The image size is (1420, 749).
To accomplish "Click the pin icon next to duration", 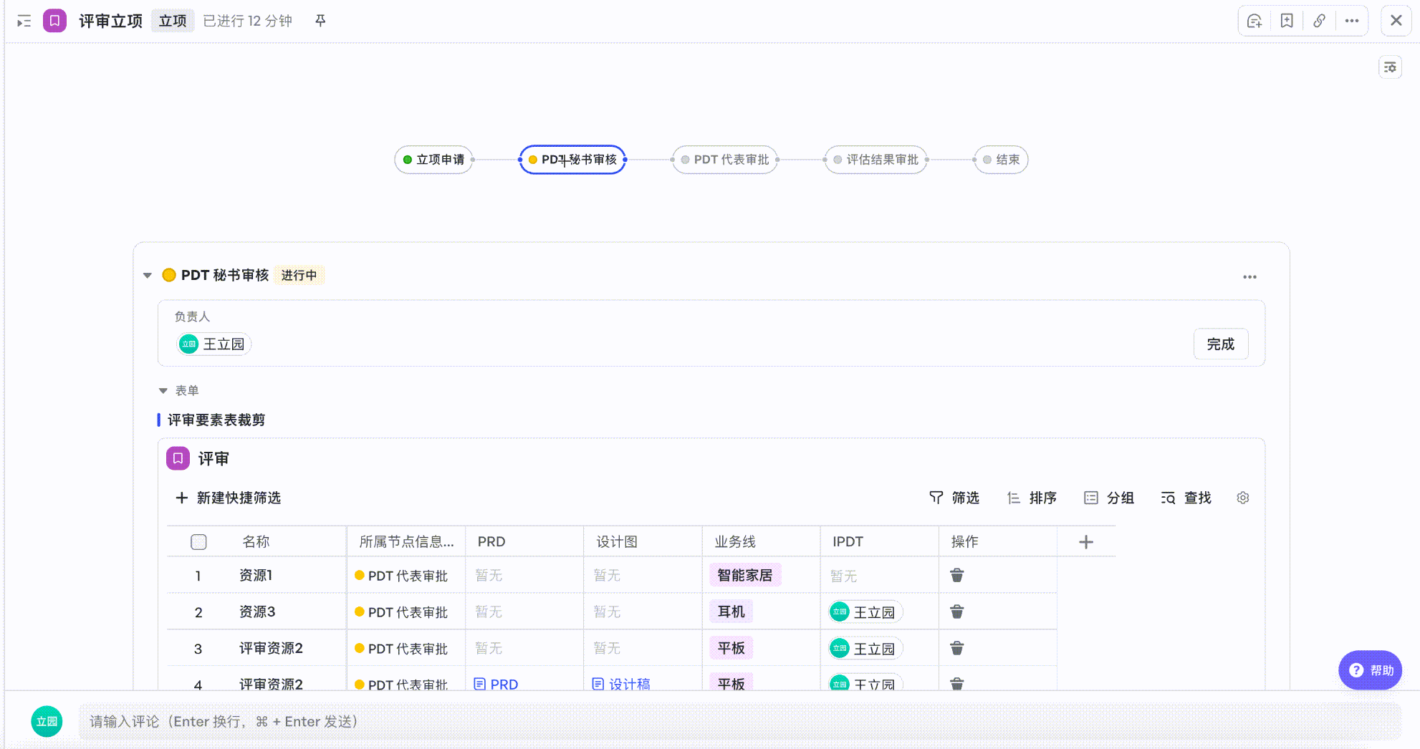I will [x=320, y=21].
